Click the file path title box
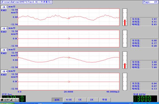The image size is (159, 104). click(x=26, y=2)
